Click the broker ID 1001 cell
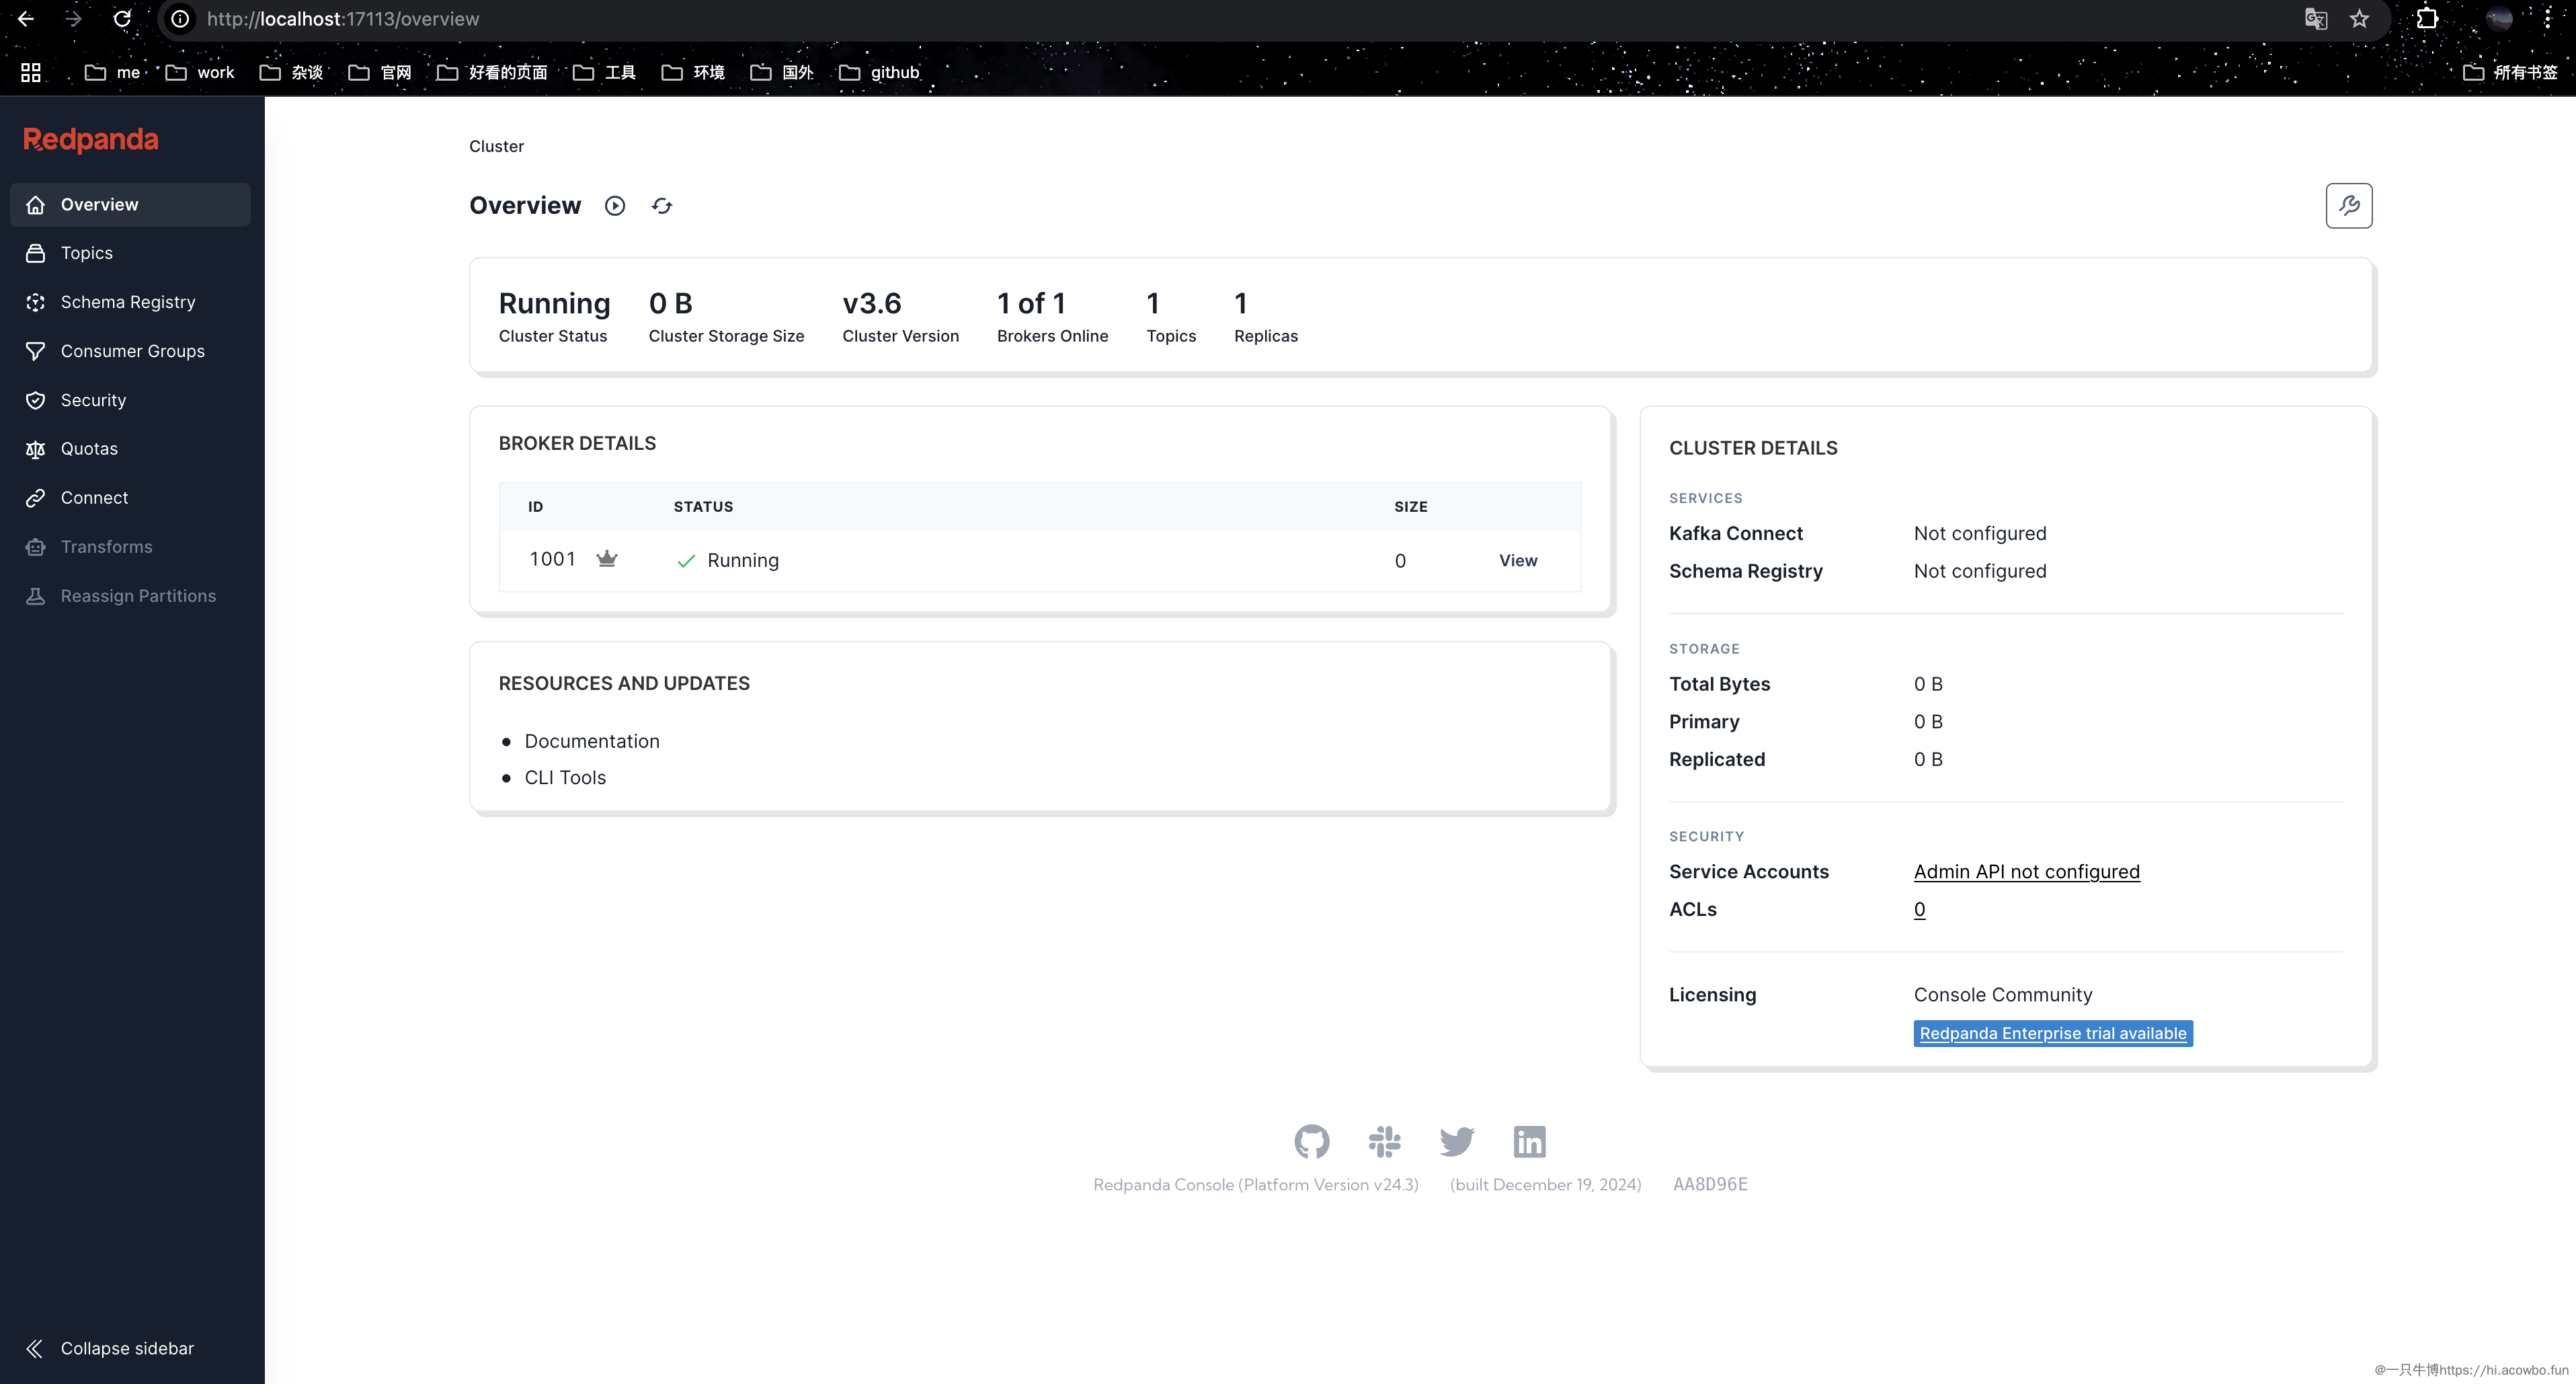Image resolution: width=2576 pixels, height=1384 pixels. click(x=552, y=560)
